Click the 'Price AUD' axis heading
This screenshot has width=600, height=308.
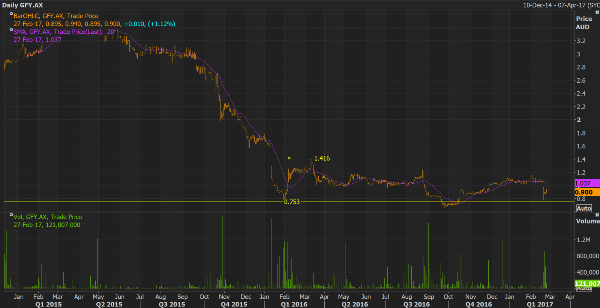[x=584, y=23]
